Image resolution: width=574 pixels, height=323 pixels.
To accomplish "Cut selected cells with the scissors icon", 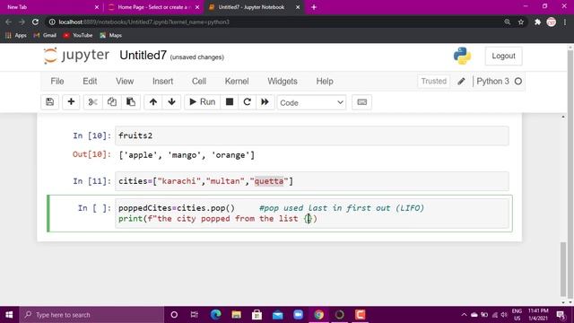I will (93, 102).
